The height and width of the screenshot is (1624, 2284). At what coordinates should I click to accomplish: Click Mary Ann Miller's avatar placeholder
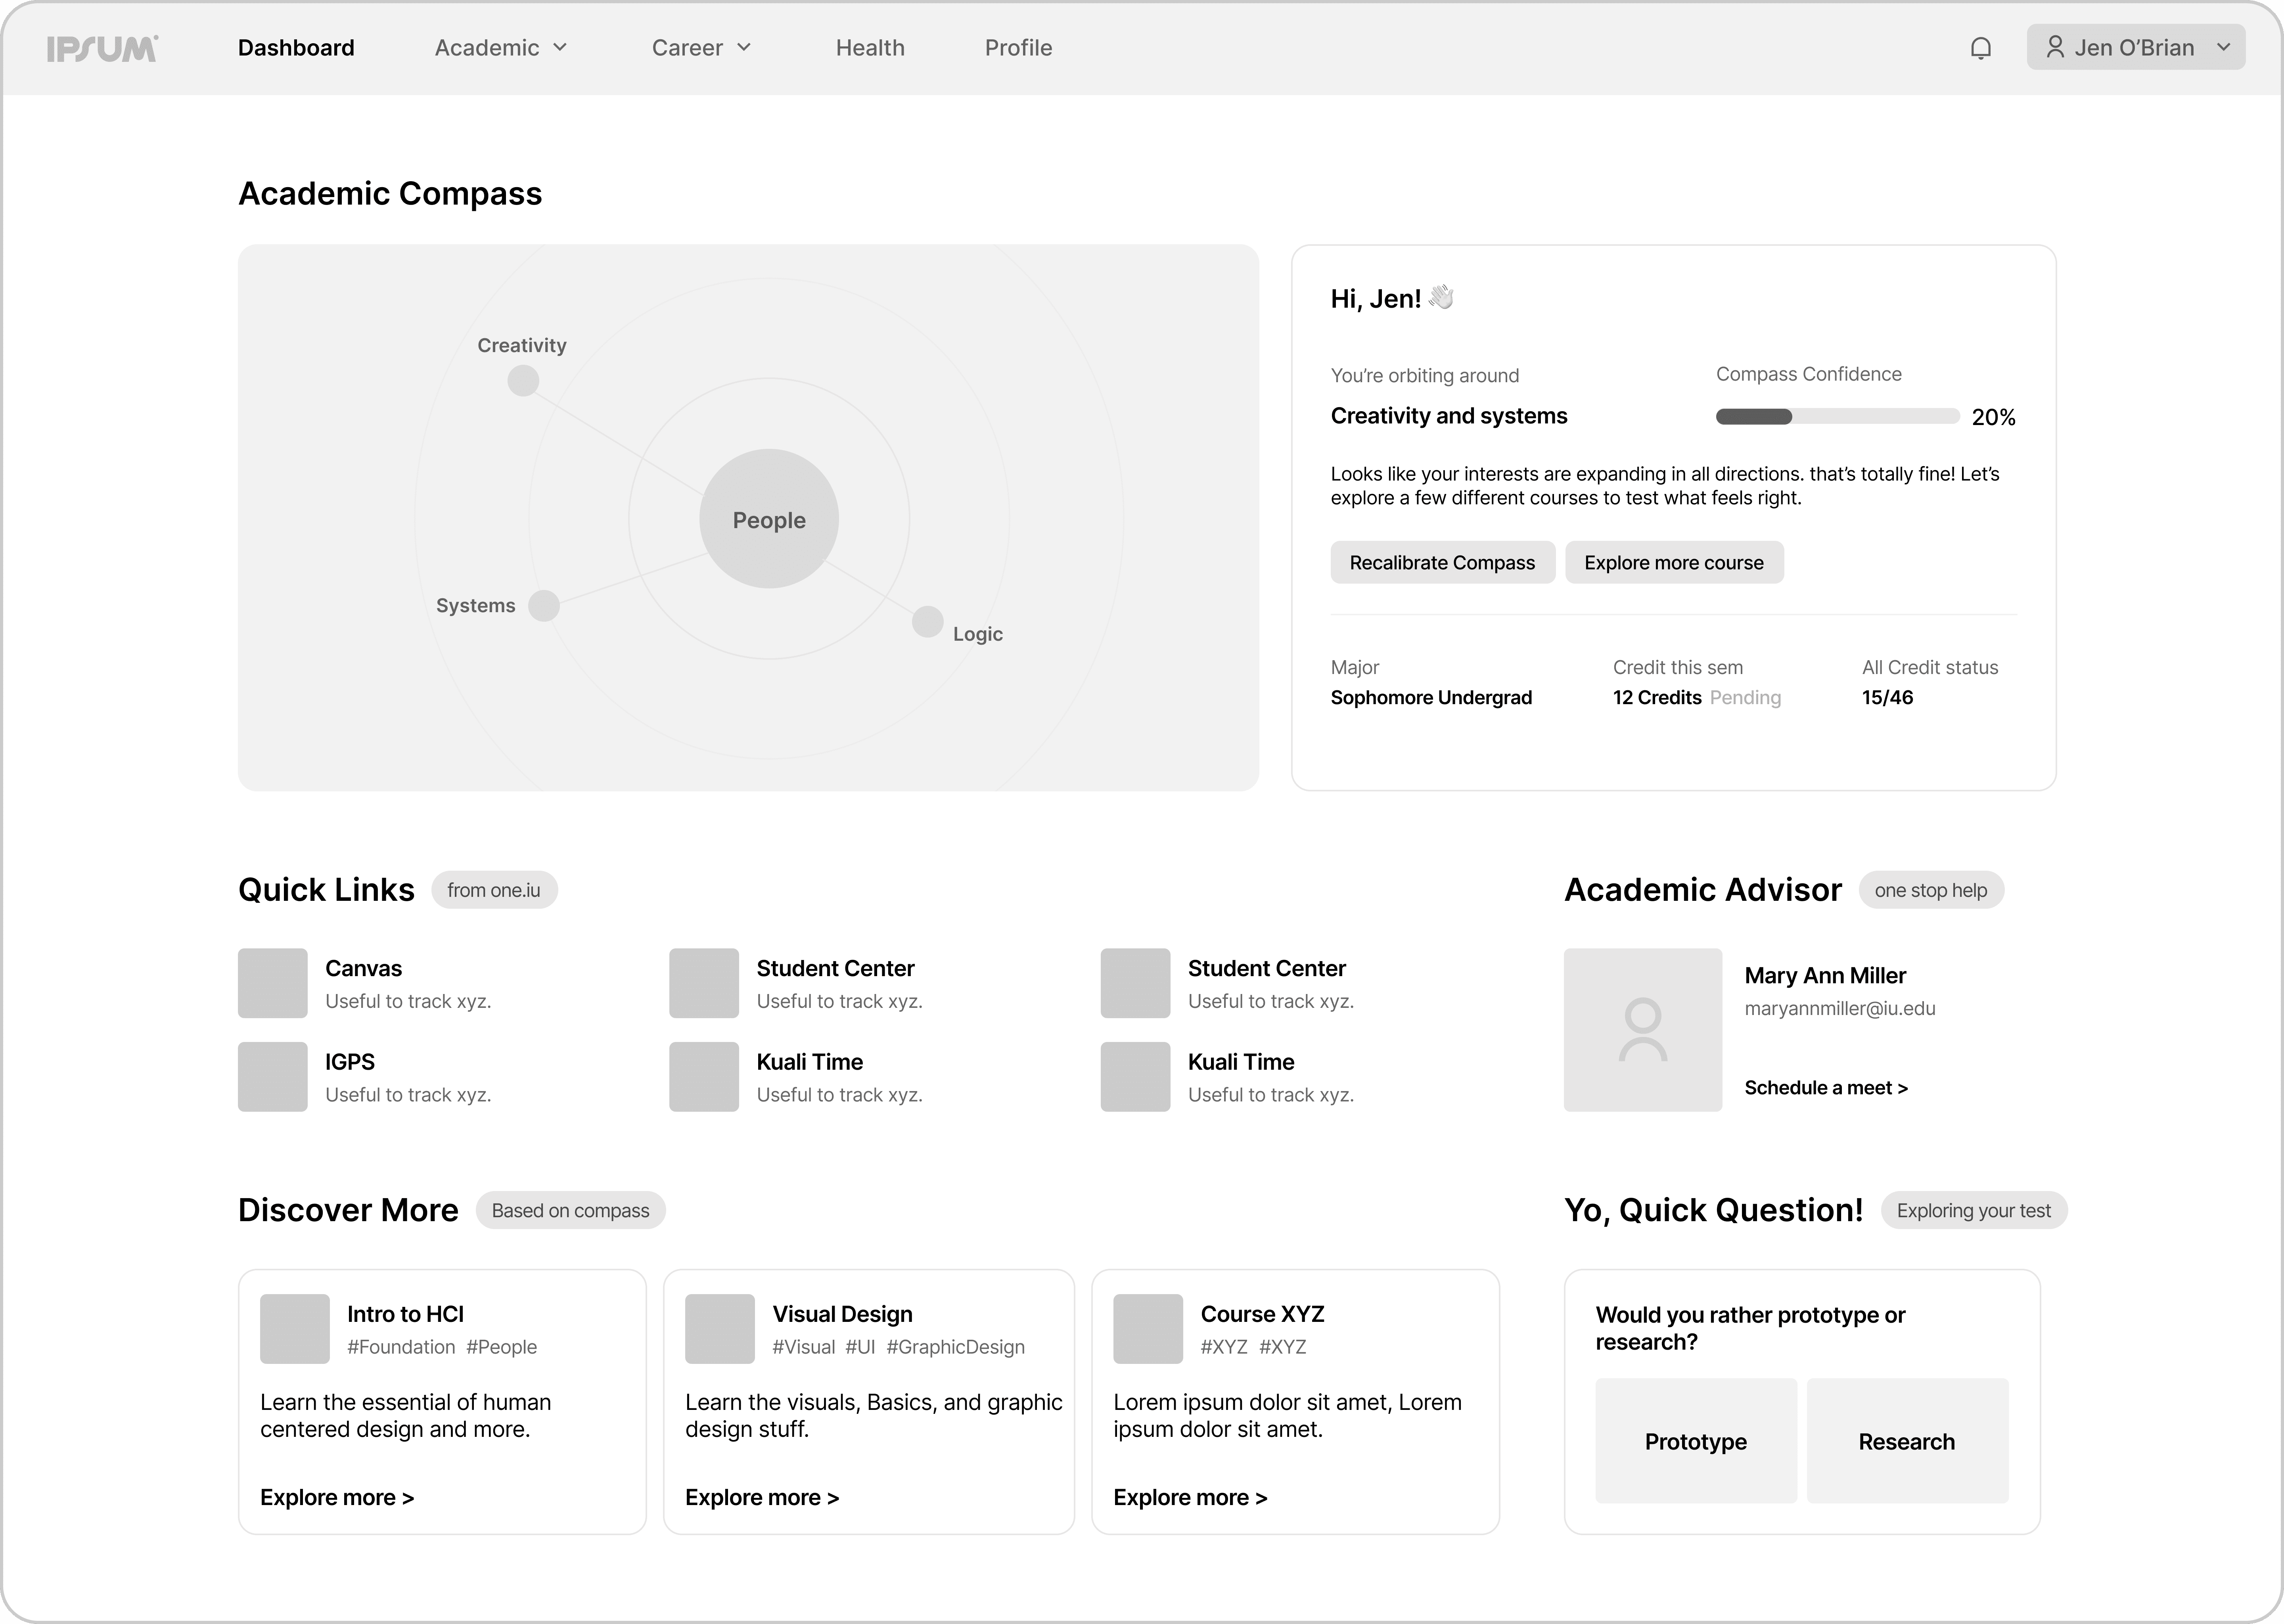pyautogui.click(x=1642, y=1030)
